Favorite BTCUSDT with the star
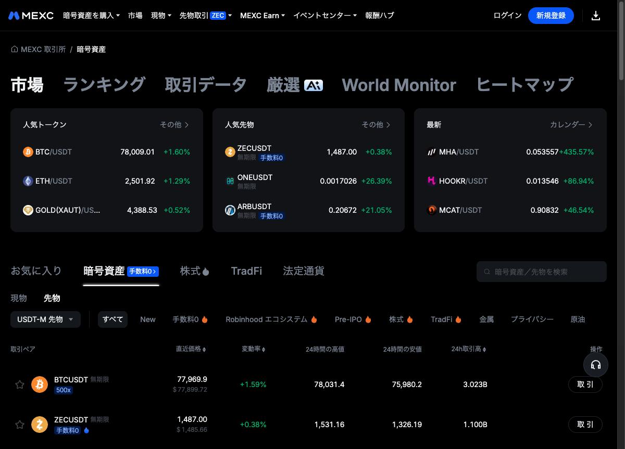625x449 pixels. point(20,384)
